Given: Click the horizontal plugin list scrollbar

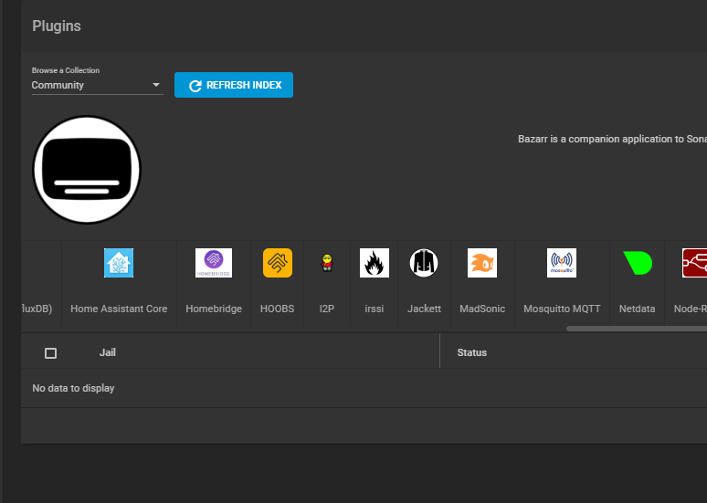Looking at the screenshot, I should click(637, 329).
